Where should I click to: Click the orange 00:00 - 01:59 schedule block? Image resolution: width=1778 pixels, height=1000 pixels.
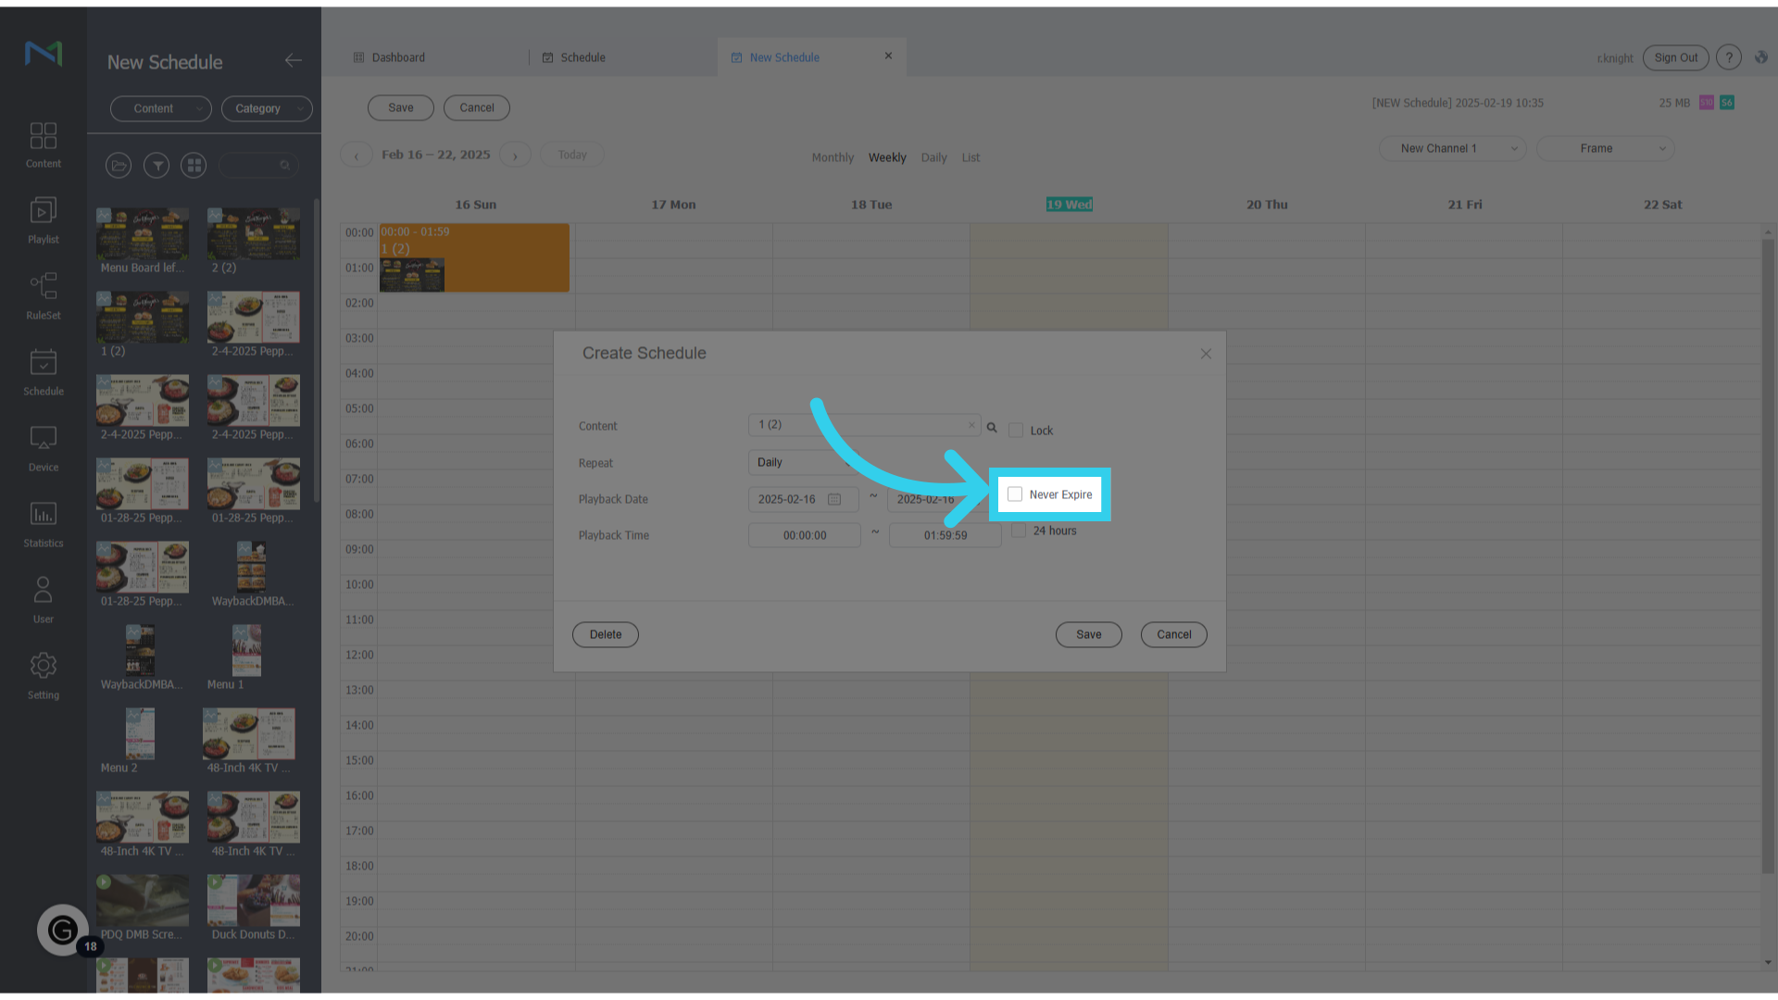pos(474,257)
